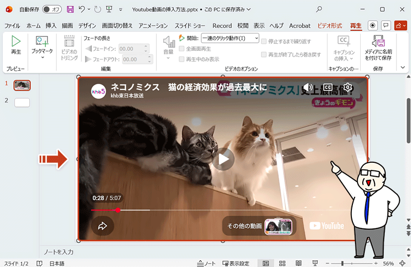Click the Fade In (フェードイン) input field

pyautogui.click(x=132, y=49)
